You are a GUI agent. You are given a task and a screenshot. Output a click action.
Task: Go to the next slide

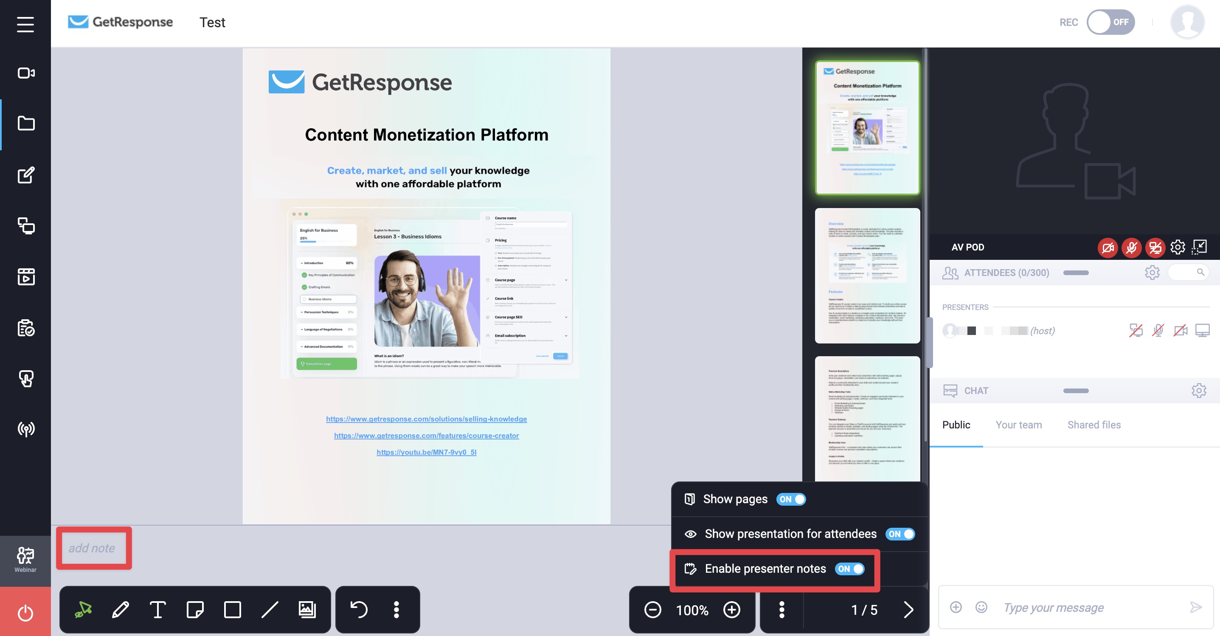[x=908, y=610]
